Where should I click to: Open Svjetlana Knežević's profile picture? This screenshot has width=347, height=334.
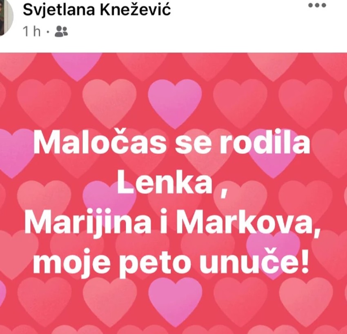coord(6,17)
